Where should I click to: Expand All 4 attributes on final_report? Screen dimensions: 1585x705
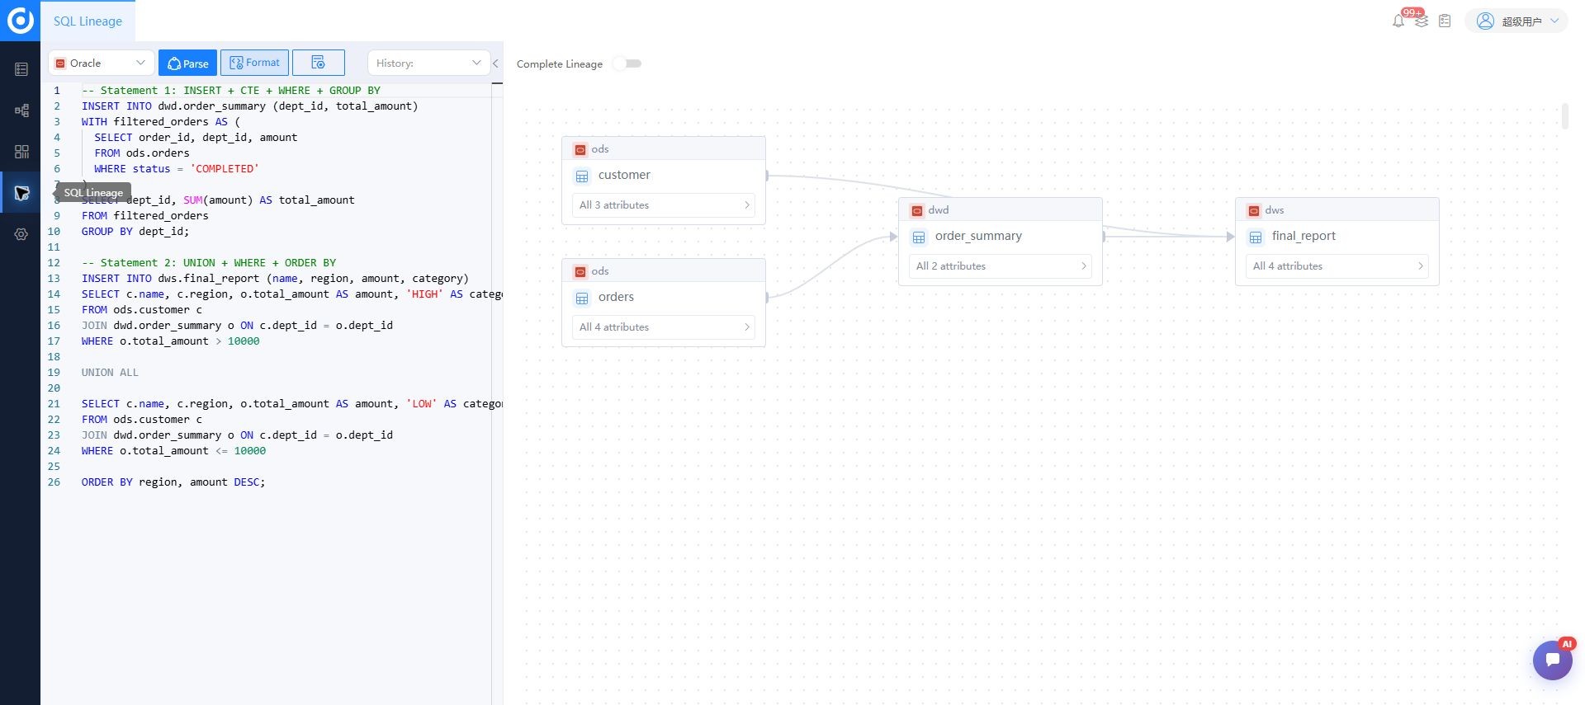coord(1337,266)
